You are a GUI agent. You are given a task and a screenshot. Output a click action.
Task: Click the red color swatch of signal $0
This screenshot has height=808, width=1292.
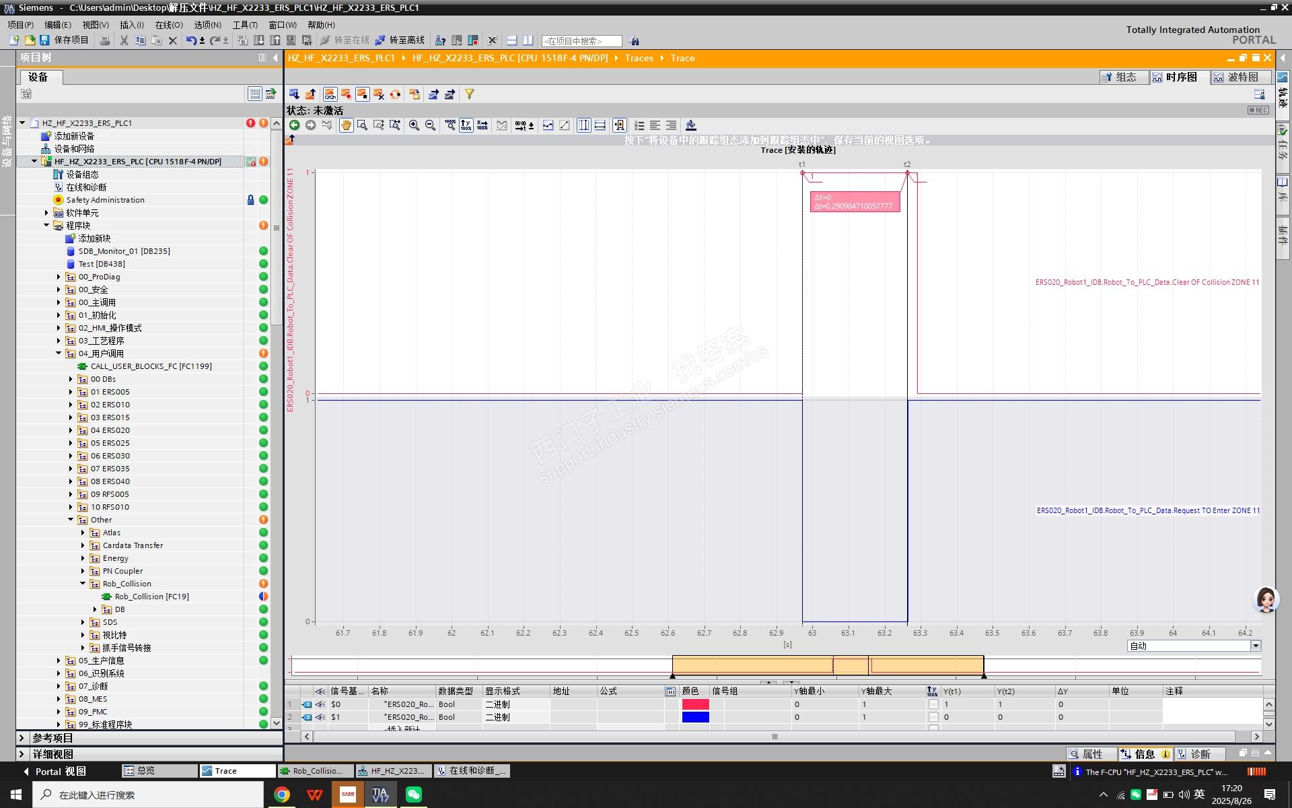click(x=695, y=704)
